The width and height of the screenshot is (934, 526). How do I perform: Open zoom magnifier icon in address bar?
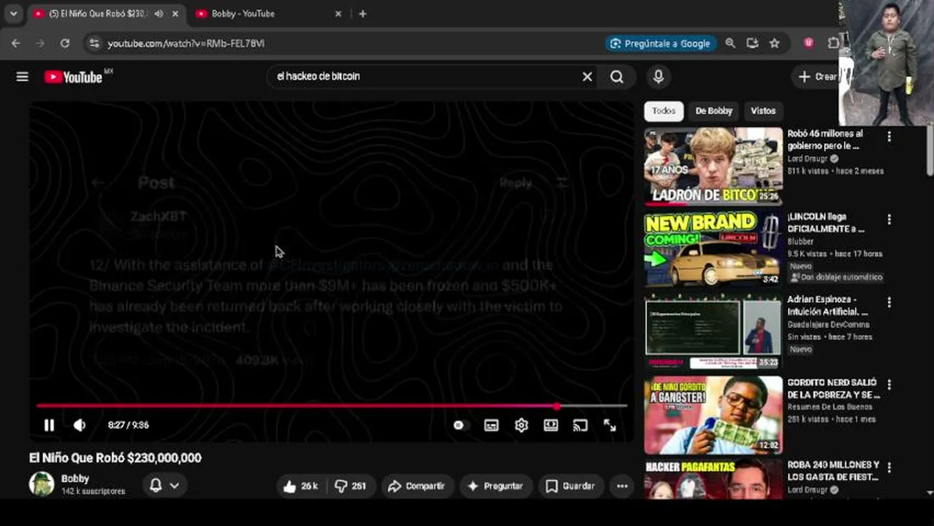(x=730, y=44)
